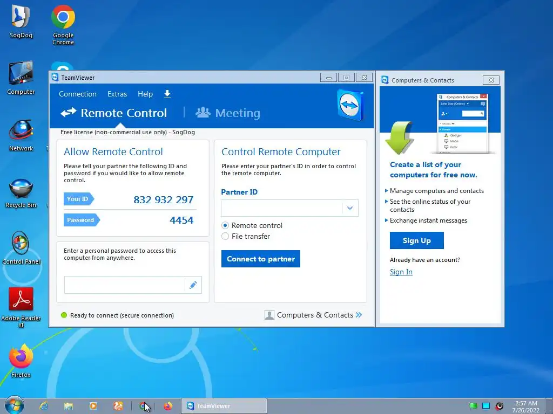The image size is (553, 414).
Task: Click the Password label tag
Action: [x=82, y=220]
